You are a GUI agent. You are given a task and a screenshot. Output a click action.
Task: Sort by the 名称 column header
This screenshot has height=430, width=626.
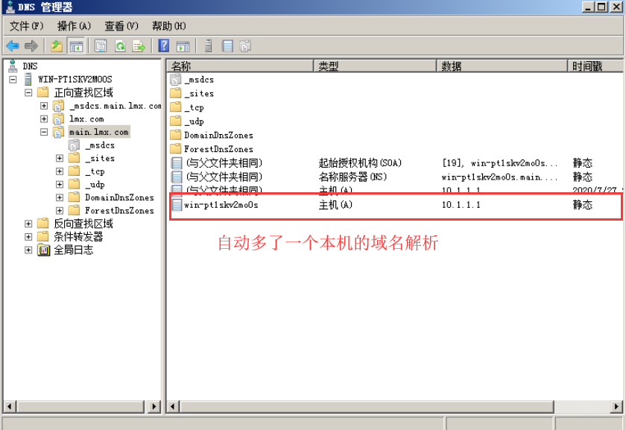pos(240,66)
